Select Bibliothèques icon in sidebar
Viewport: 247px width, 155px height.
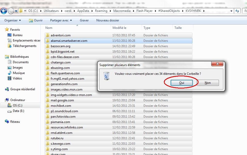(7, 56)
